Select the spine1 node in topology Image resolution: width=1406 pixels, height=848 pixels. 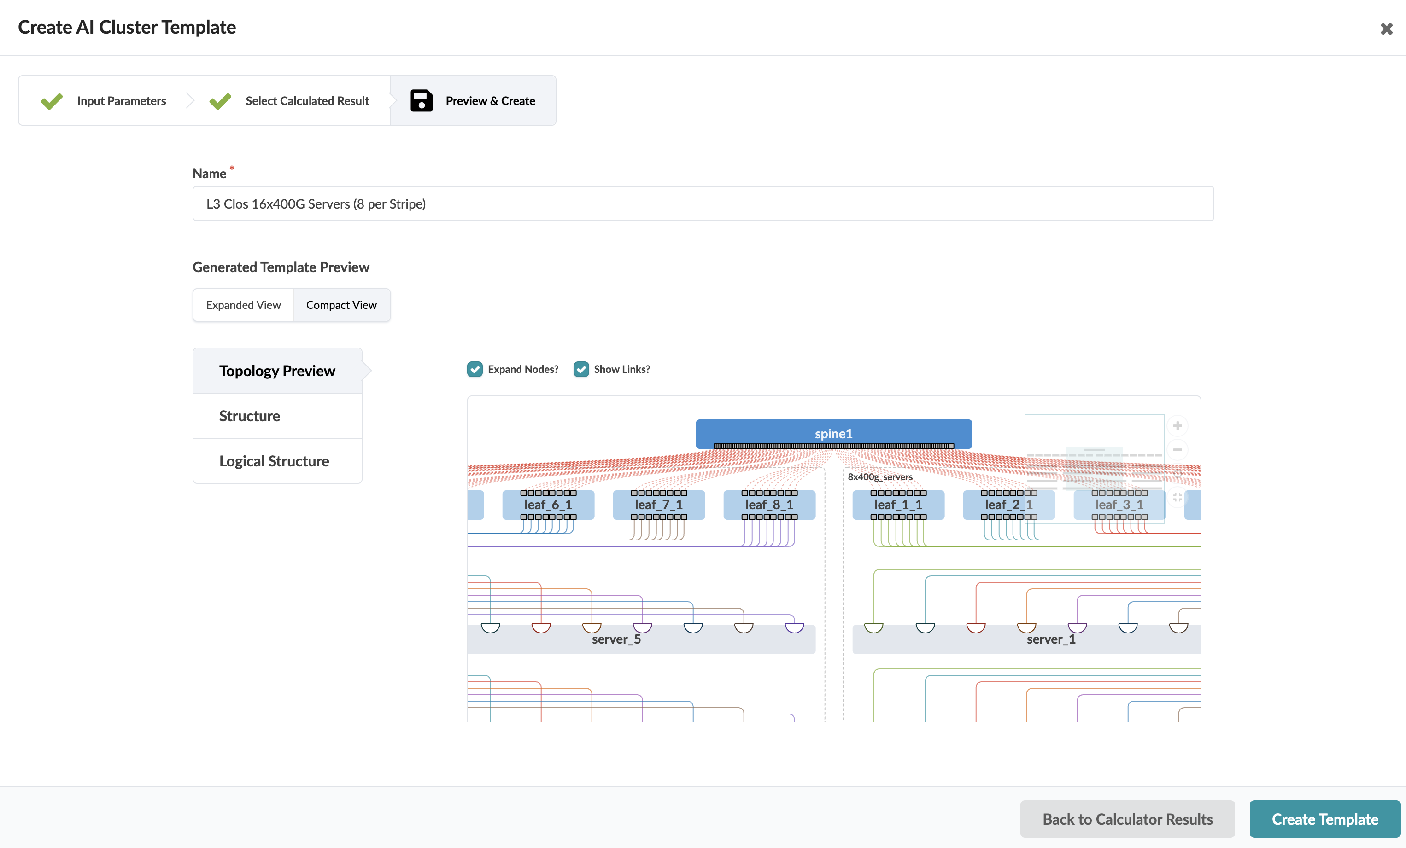pos(833,433)
